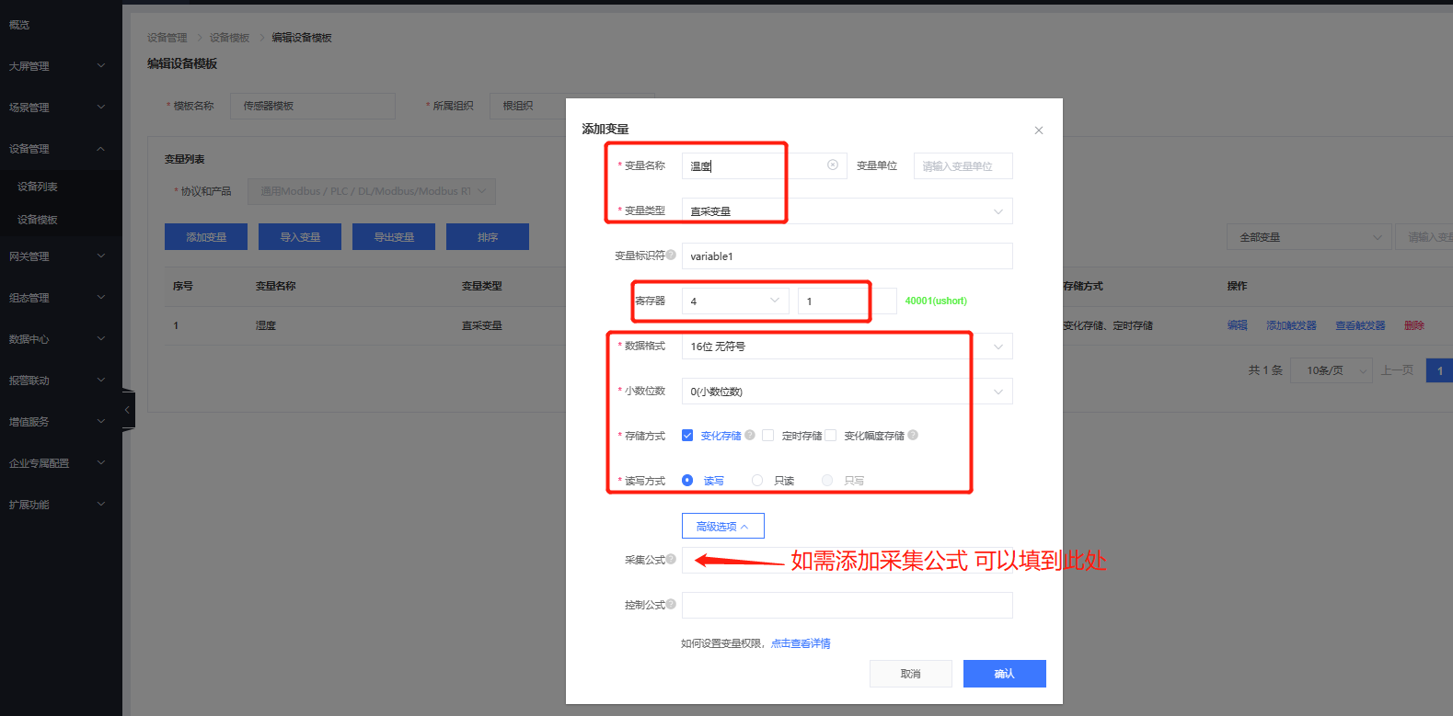Clear the 变量名称 field using the clear icon
Viewport: 1453px width, 716px height.
[x=832, y=165]
